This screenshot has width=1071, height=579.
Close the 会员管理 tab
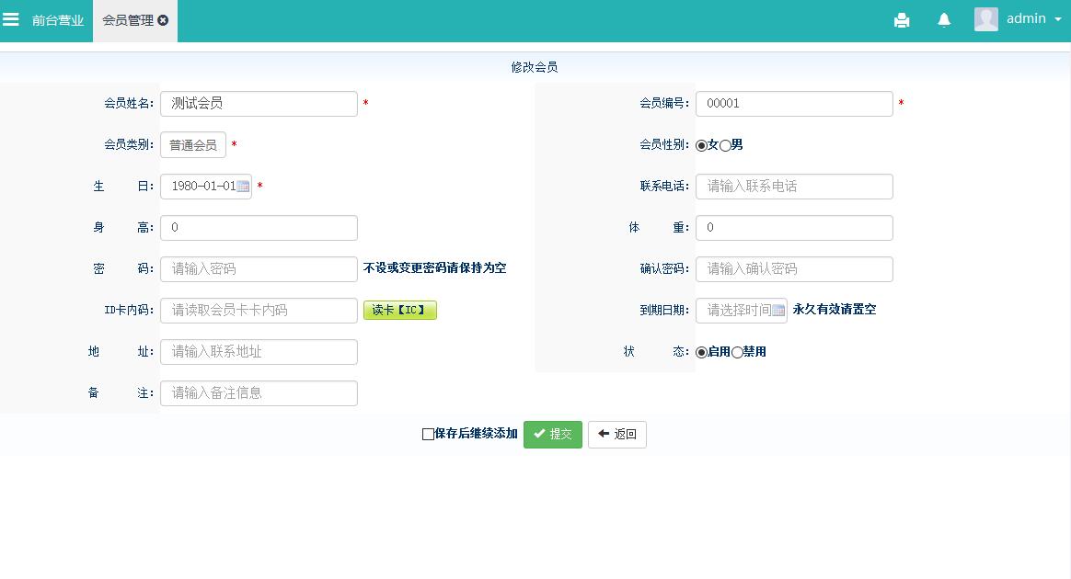[164, 20]
